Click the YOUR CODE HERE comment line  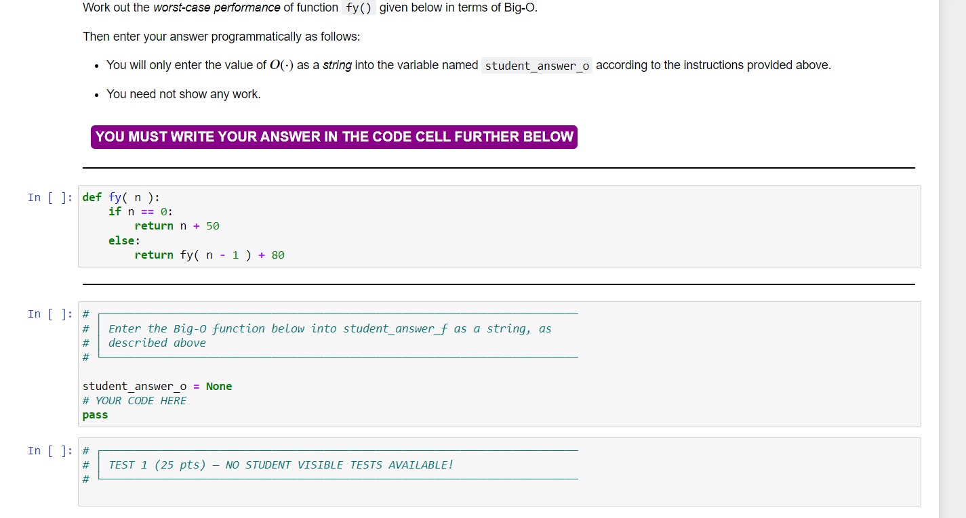click(134, 400)
